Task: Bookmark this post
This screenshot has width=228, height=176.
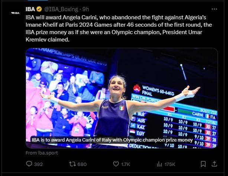Action: [x=203, y=164]
